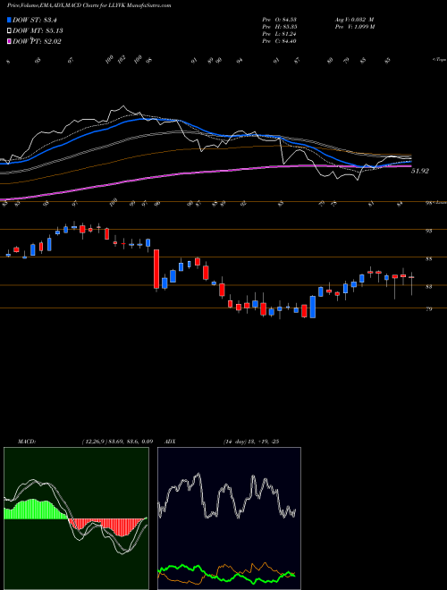Click the blue DOW ST legend swatch
Image resolution: width=447 pixels, height=590 pixels.
(x=10, y=20)
